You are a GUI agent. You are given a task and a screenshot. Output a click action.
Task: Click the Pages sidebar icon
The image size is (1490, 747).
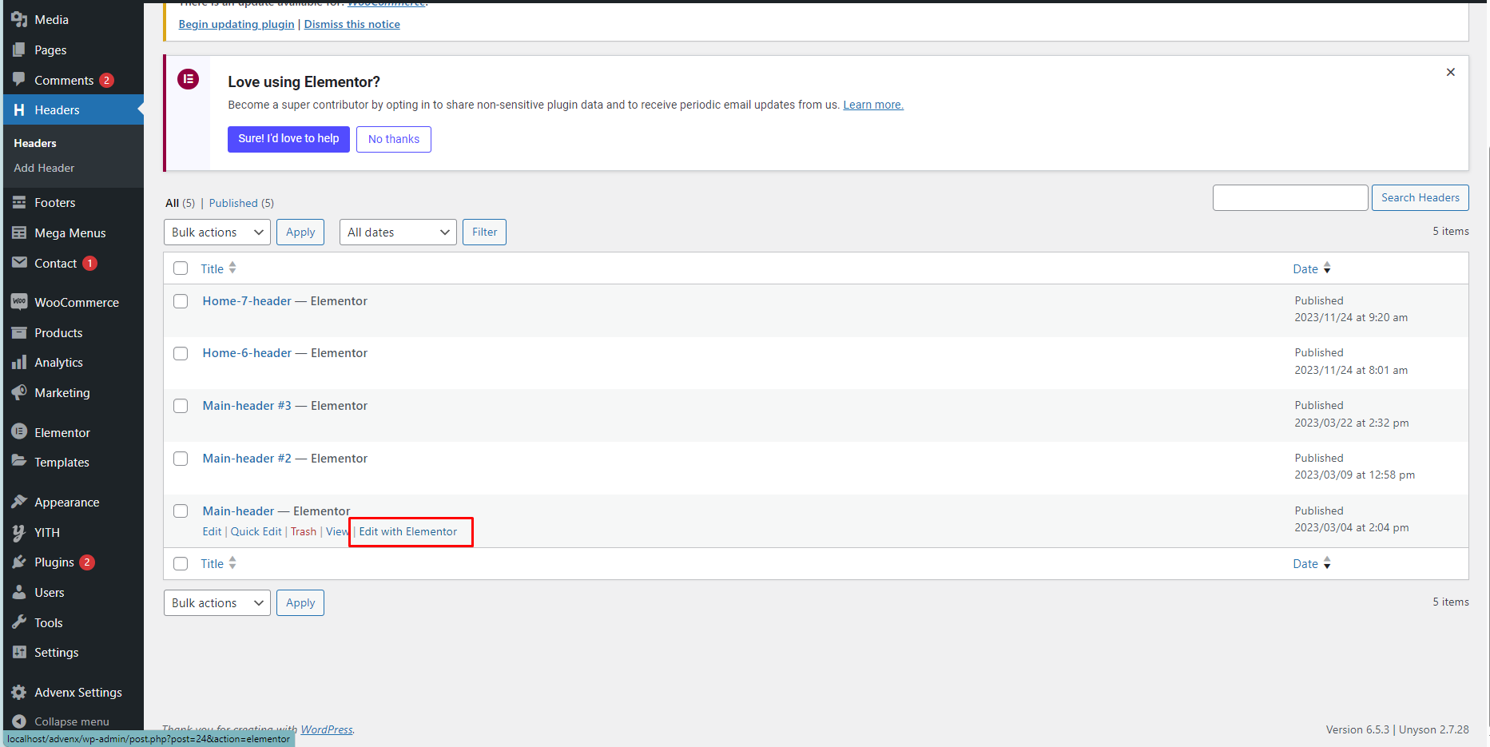tap(19, 50)
